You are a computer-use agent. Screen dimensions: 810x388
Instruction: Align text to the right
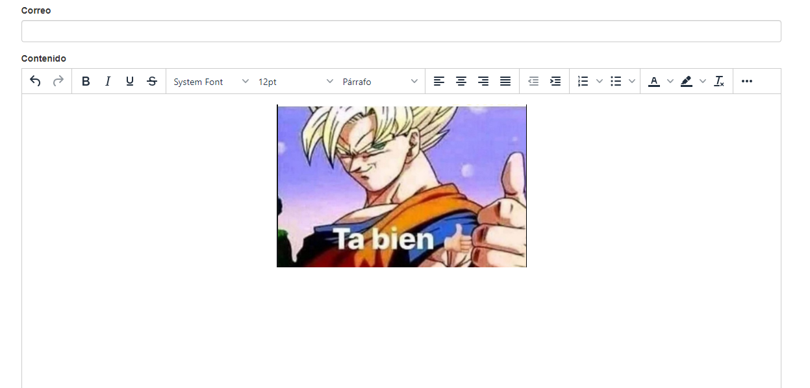click(x=483, y=81)
